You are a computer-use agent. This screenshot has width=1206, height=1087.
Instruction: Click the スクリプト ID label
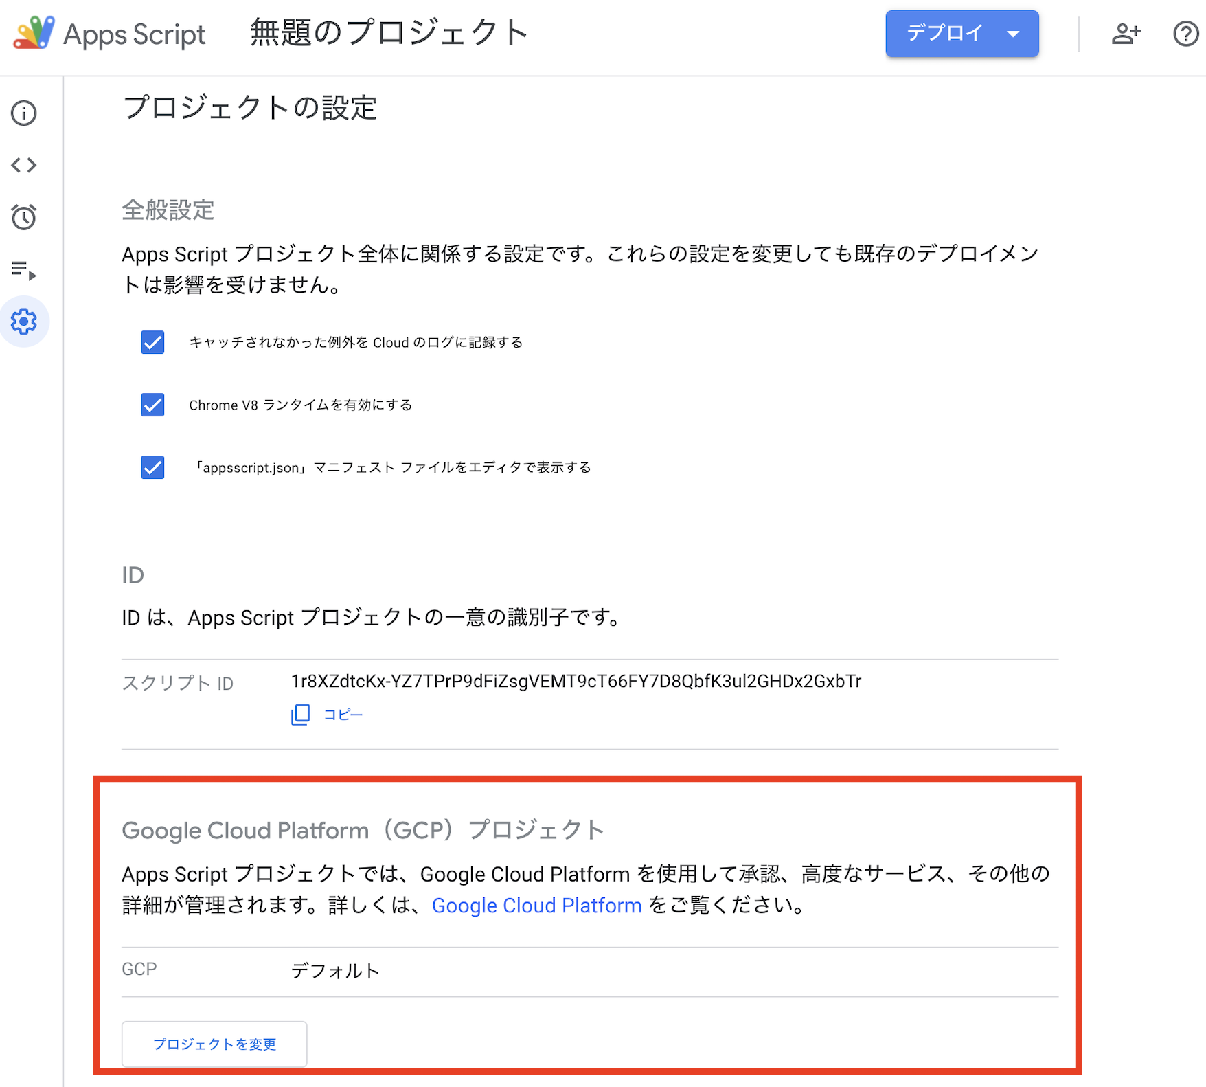(x=178, y=683)
